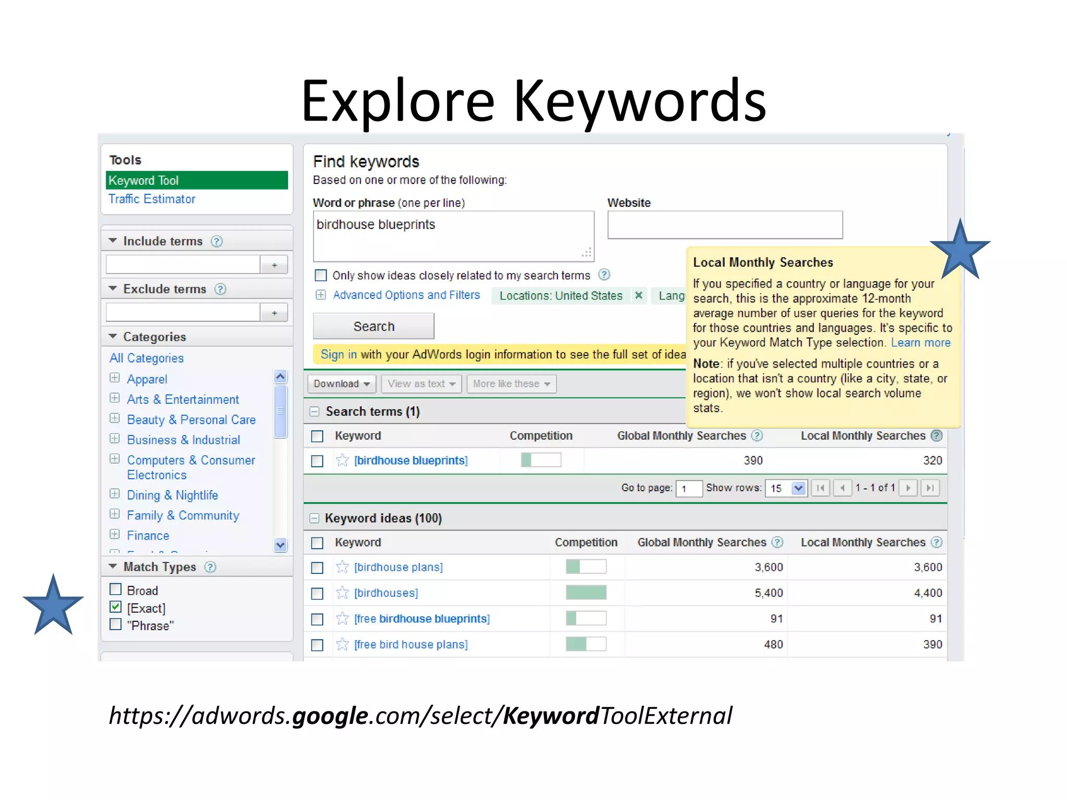Select all search terms via header checkbox
Screen dimensions: 1067x800
[x=317, y=436]
